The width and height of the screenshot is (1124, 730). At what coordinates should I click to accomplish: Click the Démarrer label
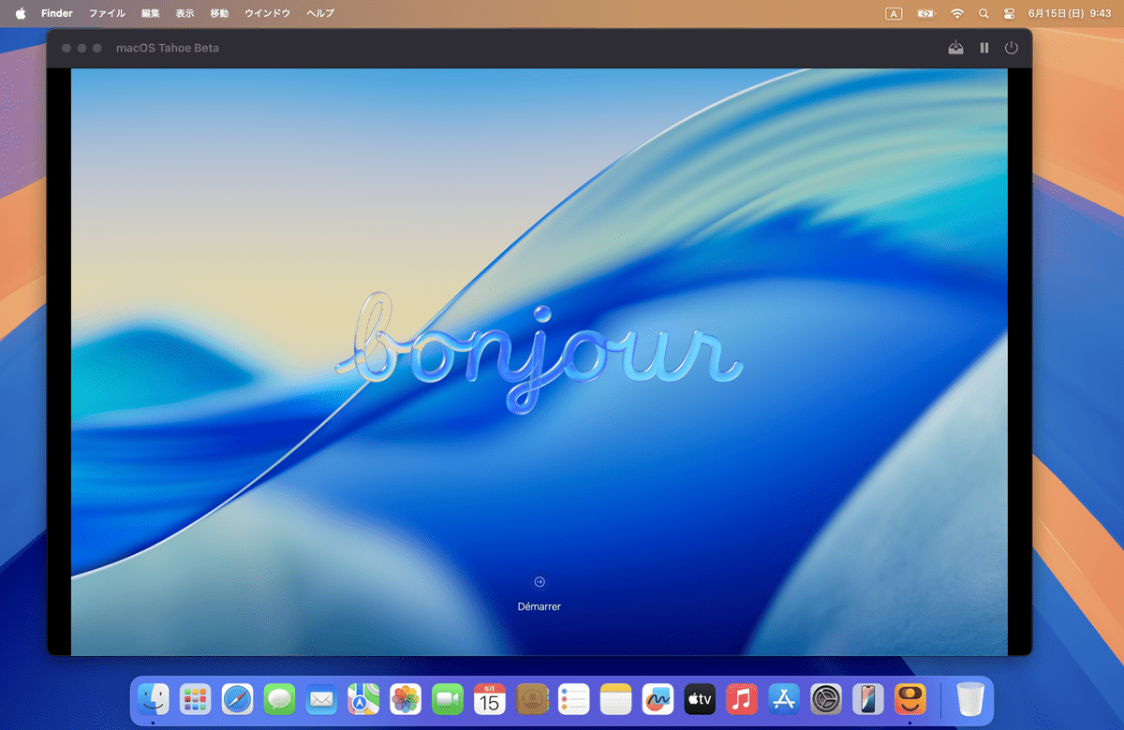point(540,606)
